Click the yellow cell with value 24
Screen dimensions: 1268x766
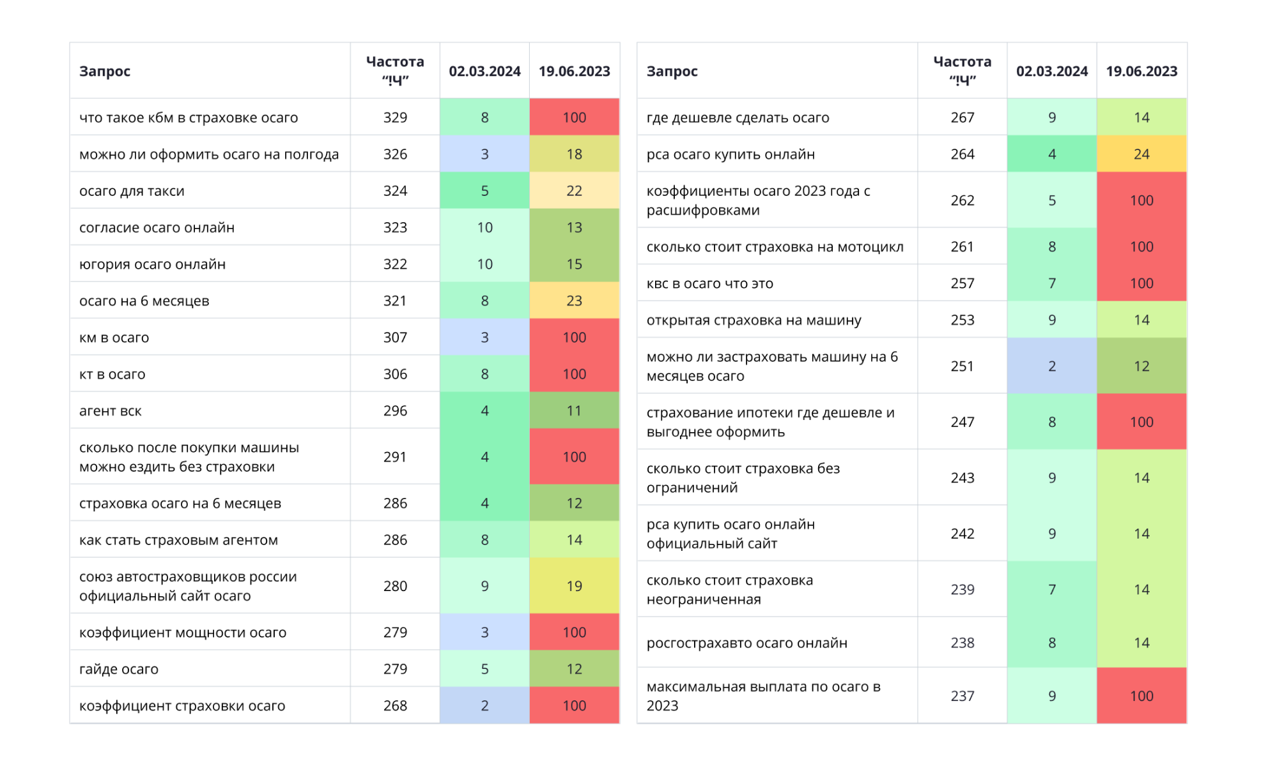1141,154
